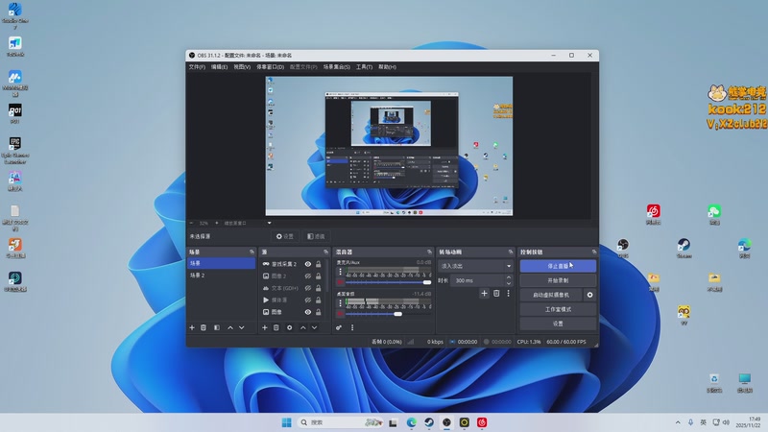The height and width of the screenshot is (432, 768).
Task: Open advanced audio properties gear in mixer
Action: coord(339,327)
